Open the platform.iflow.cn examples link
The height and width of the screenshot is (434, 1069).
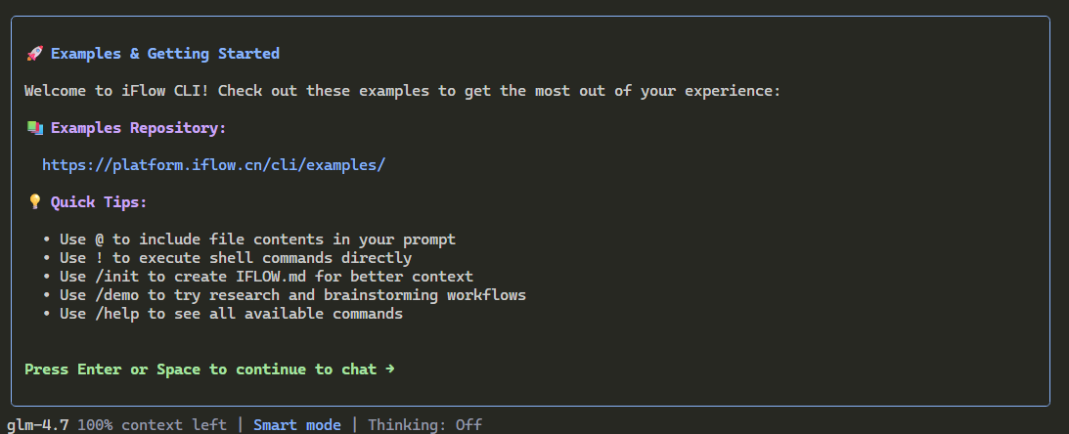[214, 165]
